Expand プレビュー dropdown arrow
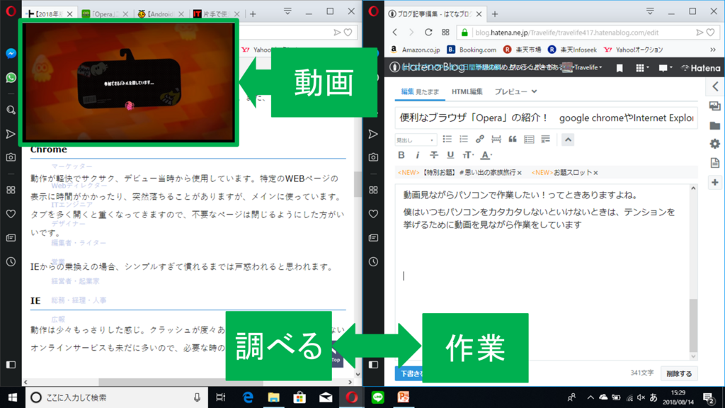This screenshot has width=725, height=408. tap(535, 91)
